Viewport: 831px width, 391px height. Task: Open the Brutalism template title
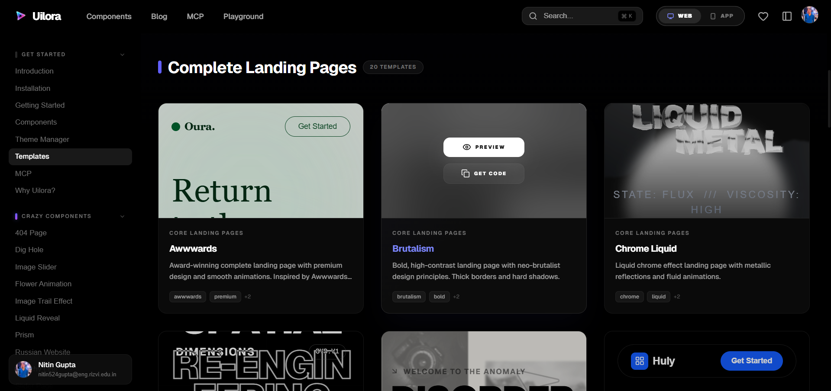pos(413,249)
